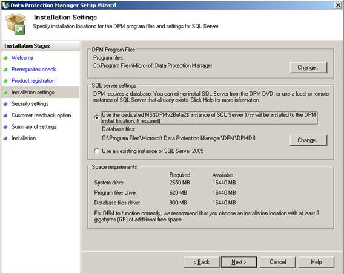
Task: Click the green bullet beside Welcome
Action: pos(5,58)
